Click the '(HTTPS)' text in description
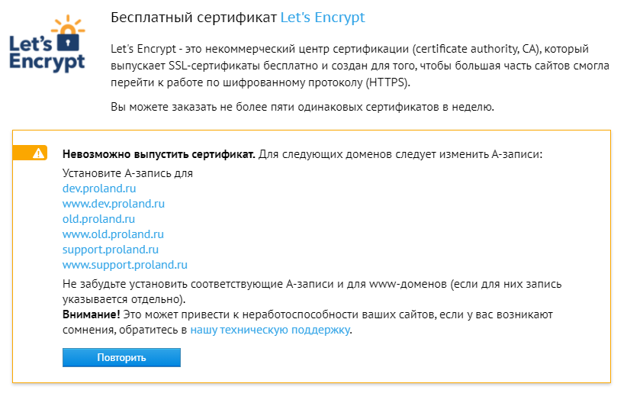627x403 pixels. (x=387, y=82)
